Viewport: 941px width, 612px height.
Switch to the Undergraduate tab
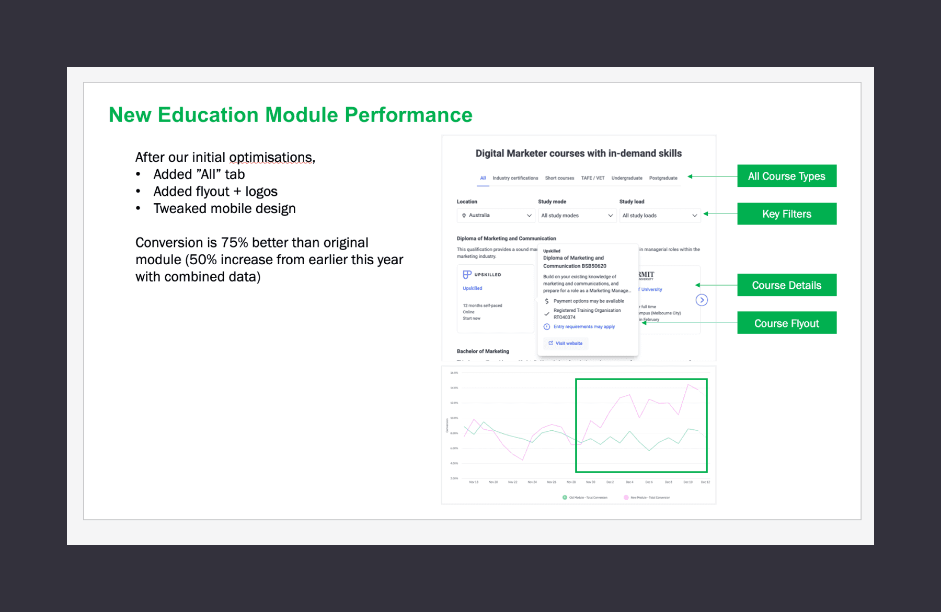[627, 178]
